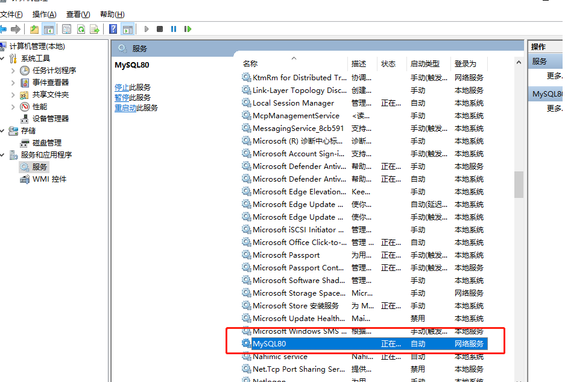Click 暂停 link to pause the service
The height and width of the screenshot is (382, 565).
click(x=122, y=98)
